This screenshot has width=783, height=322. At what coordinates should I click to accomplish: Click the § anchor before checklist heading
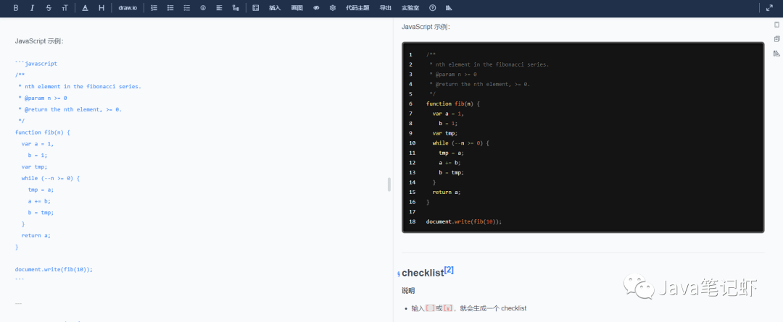pyautogui.click(x=399, y=274)
